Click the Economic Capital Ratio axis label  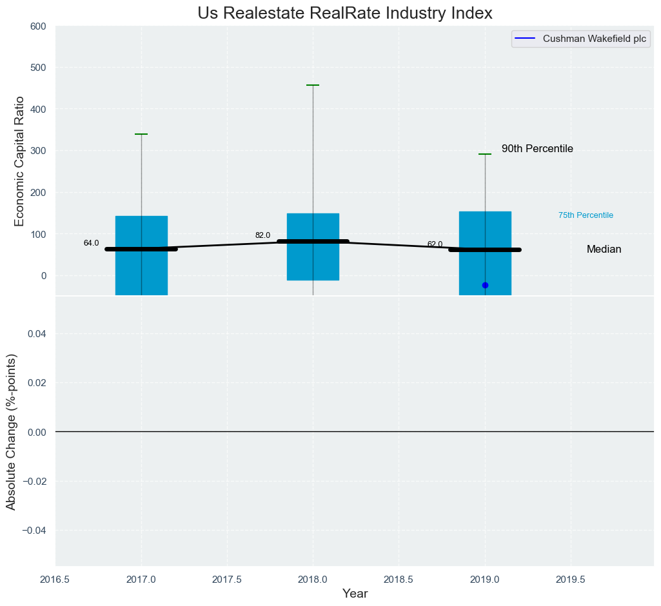pyautogui.click(x=19, y=161)
